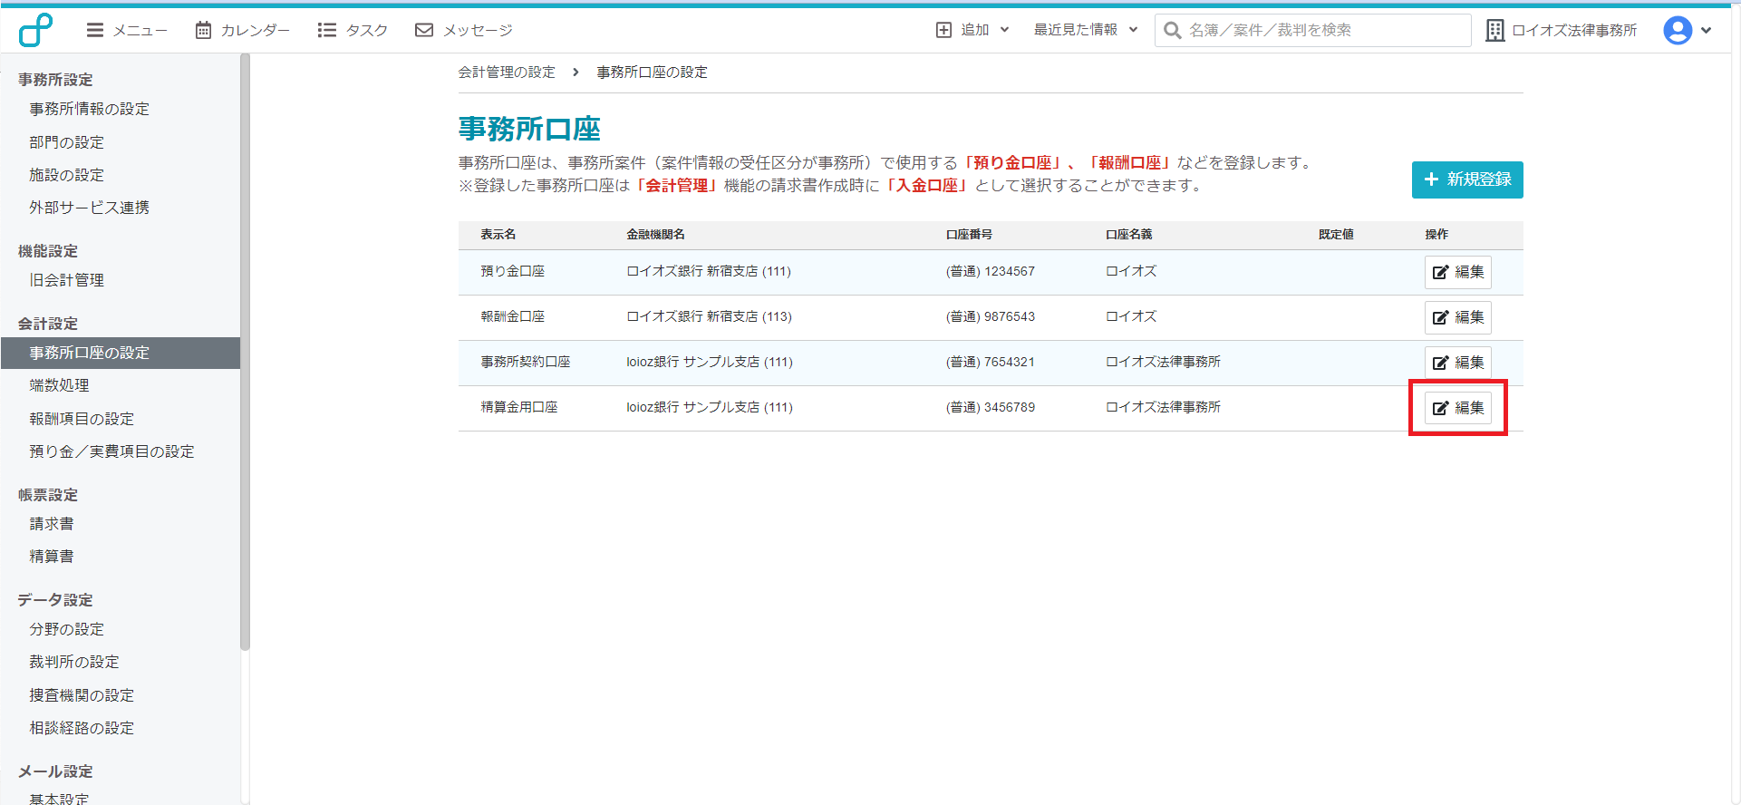This screenshot has width=1741, height=805.
Task: Open 外部サービス連携 in sidebar
Action: 89,208
